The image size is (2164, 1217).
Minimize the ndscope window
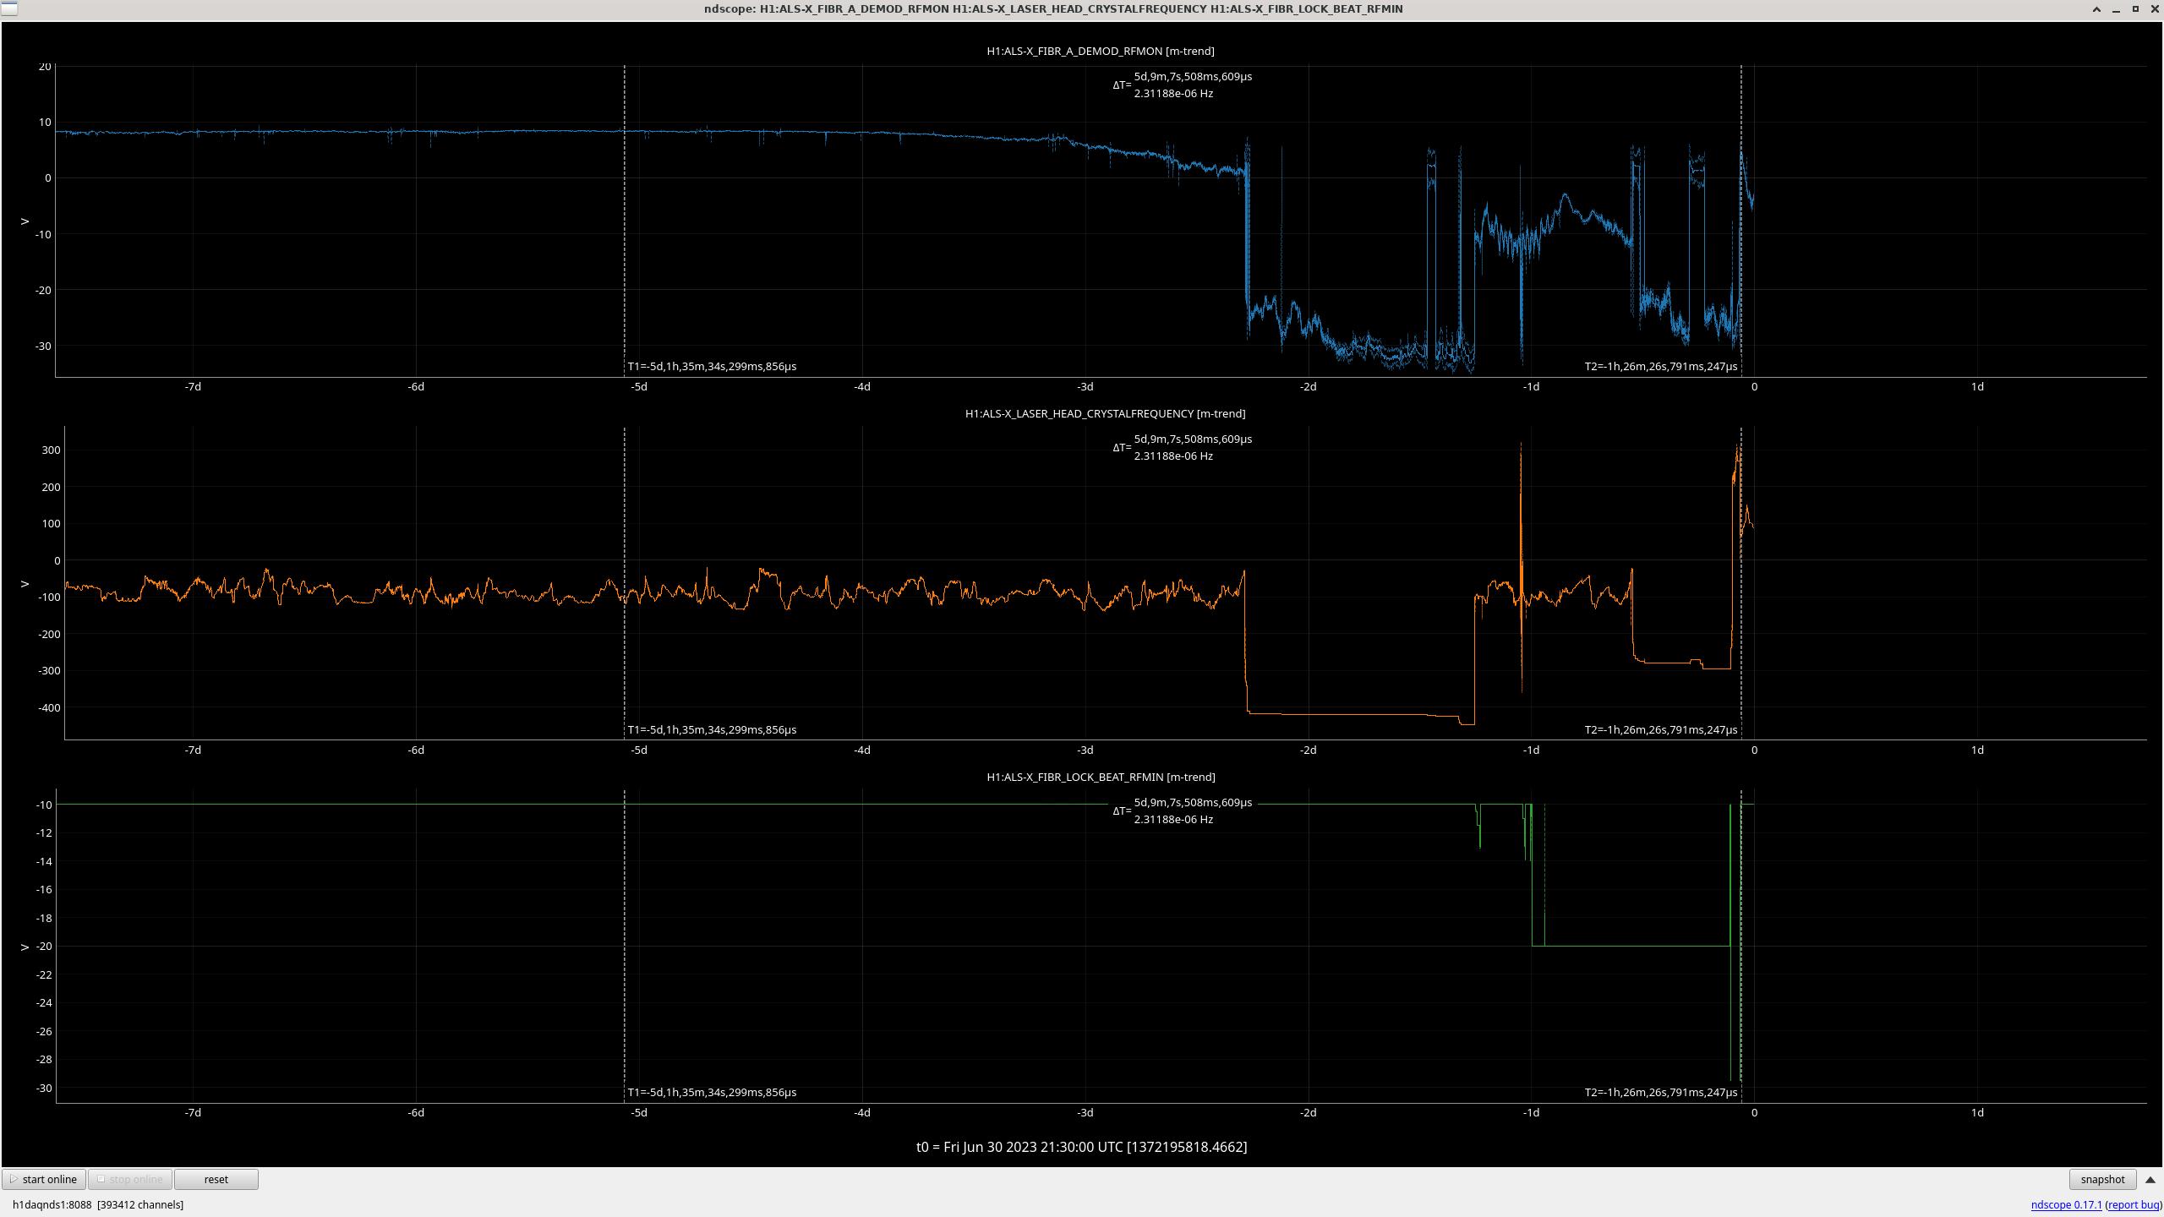(2116, 9)
